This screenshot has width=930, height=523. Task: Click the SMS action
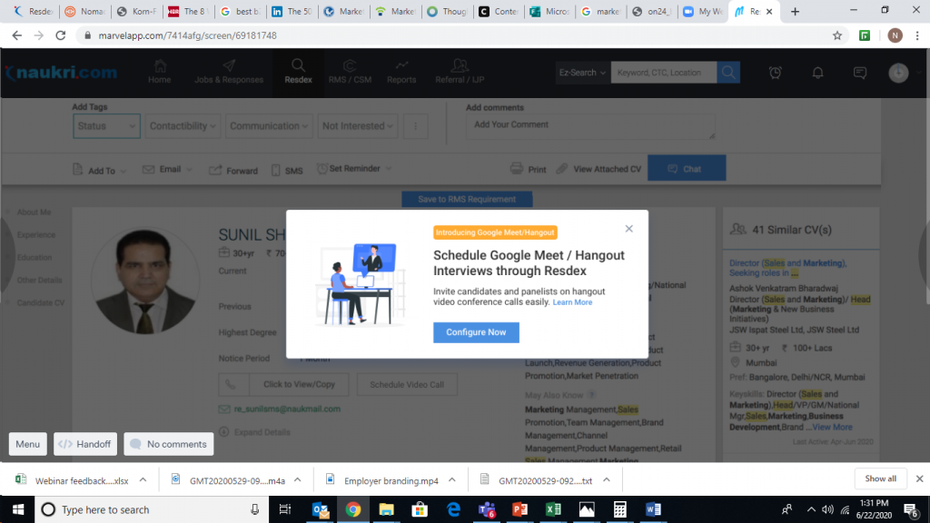pyautogui.click(x=287, y=170)
